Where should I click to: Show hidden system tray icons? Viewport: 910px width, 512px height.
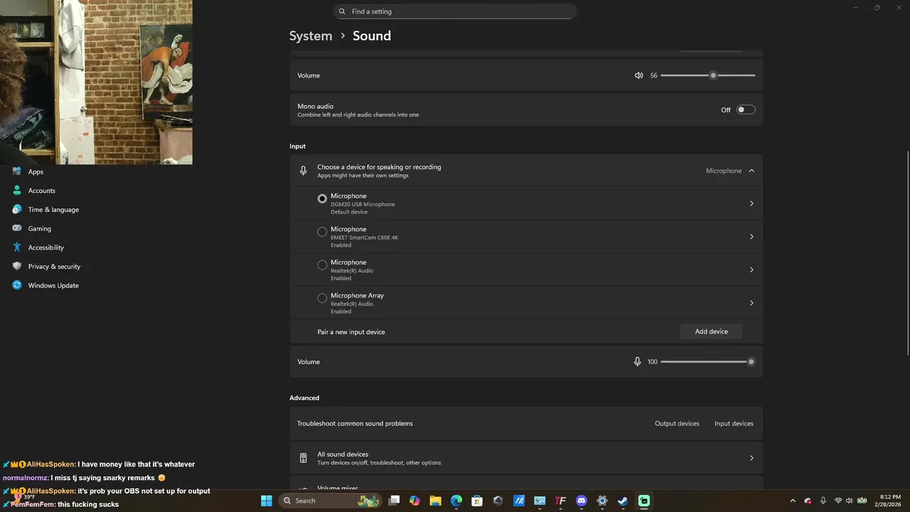click(793, 501)
